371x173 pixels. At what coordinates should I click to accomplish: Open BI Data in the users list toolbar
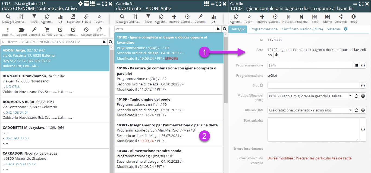coord(86,17)
